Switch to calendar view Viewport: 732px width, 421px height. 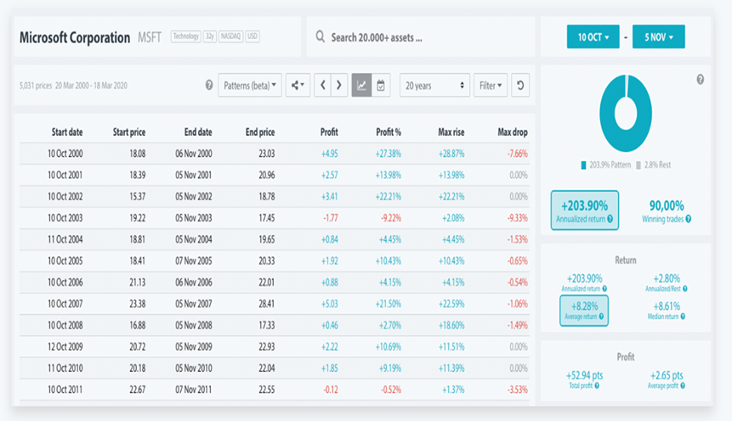click(381, 86)
